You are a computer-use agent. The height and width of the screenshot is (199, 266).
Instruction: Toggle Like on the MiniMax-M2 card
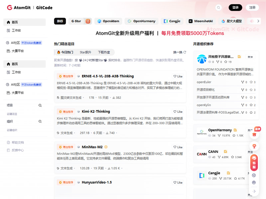[x=178, y=147]
